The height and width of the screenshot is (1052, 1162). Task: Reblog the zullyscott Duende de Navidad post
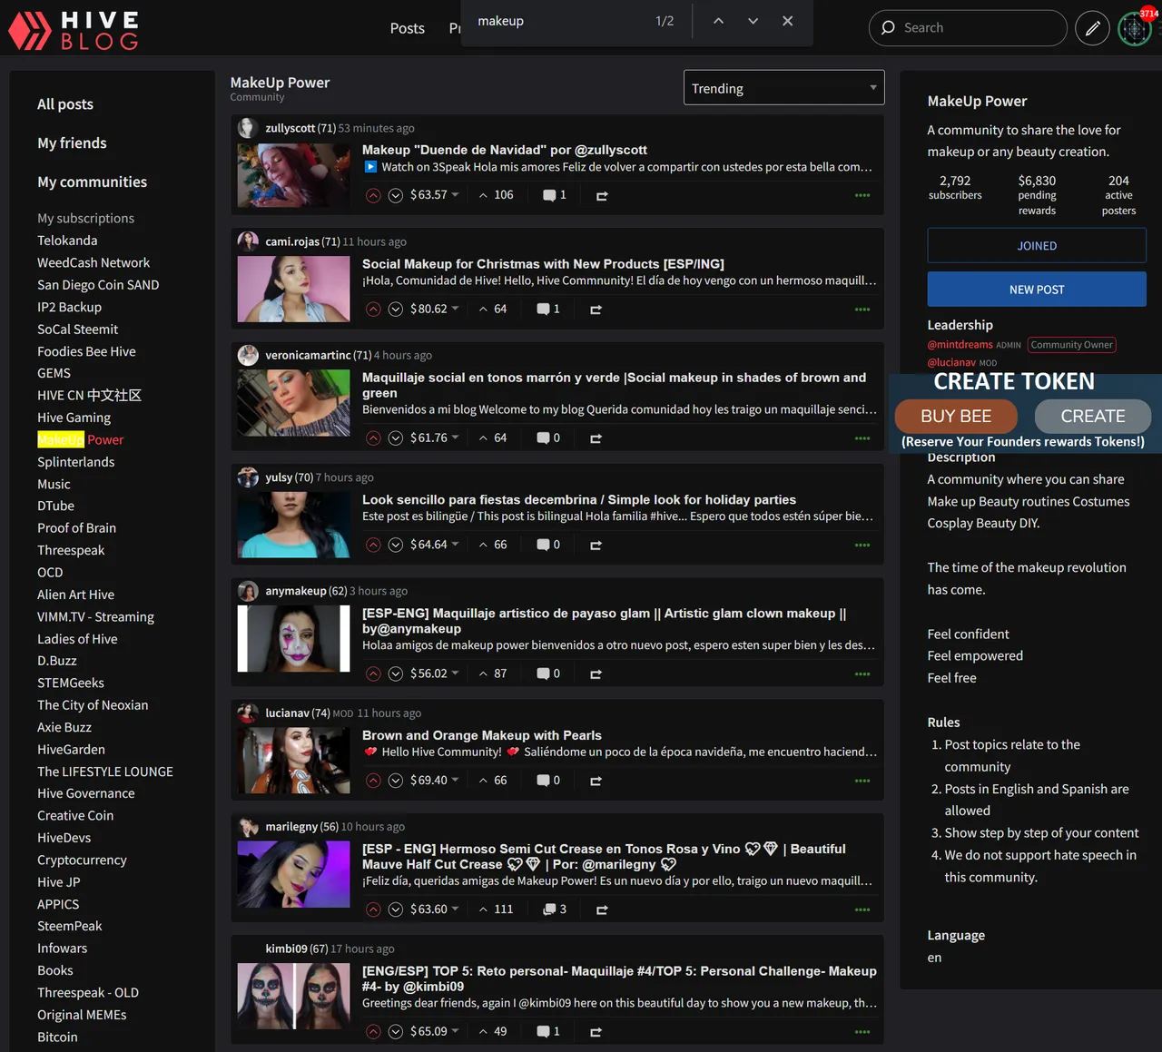point(601,195)
